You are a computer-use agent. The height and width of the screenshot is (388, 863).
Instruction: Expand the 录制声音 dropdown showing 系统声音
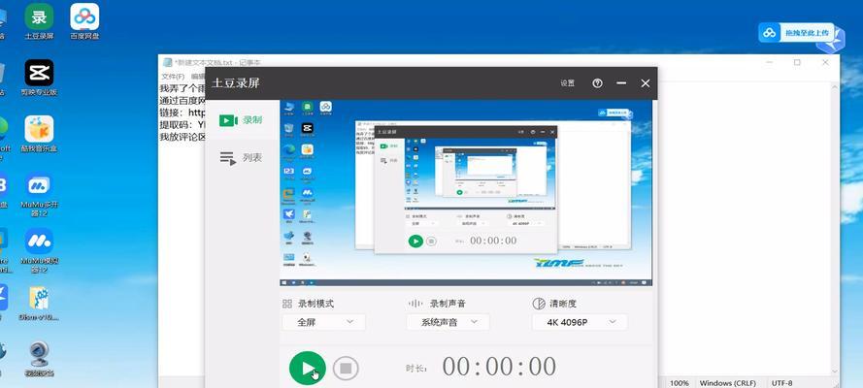[x=448, y=322]
